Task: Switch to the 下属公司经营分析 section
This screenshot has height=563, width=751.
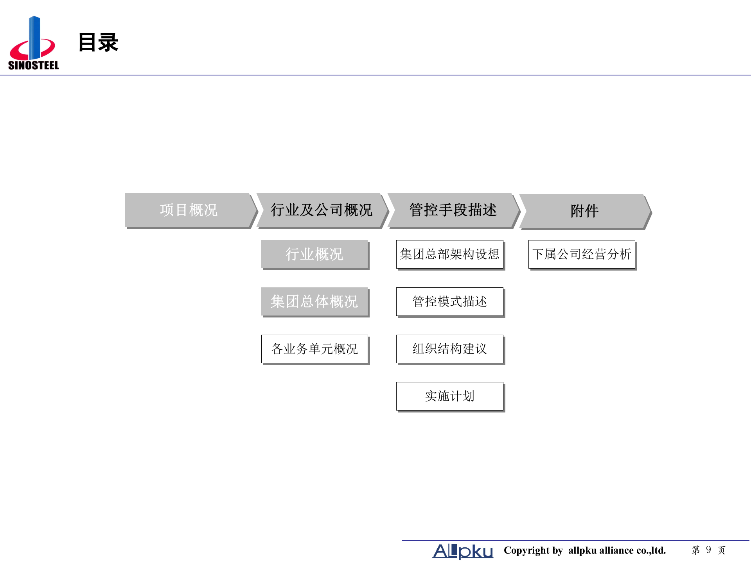Action: pyautogui.click(x=582, y=254)
